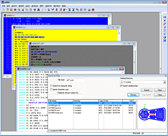Click the binoculars Find toolbar icon

(39, 10)
